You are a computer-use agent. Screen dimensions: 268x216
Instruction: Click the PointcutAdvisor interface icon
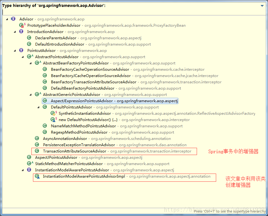click(21, 50)
